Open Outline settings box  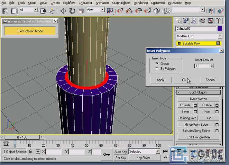coord(217,105)
